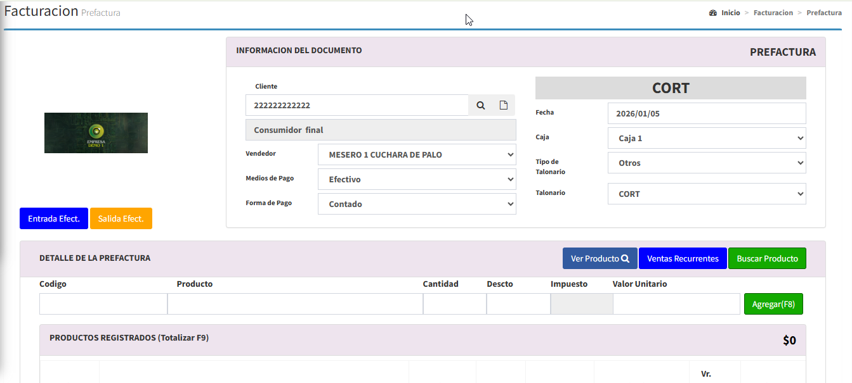Screen dimensions: 852x383
Task: Open the Forma de Pago dropdown
Action: (417, 204)
